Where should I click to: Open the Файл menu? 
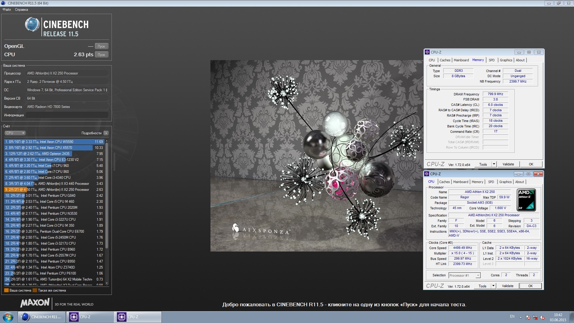click(7, 10)
